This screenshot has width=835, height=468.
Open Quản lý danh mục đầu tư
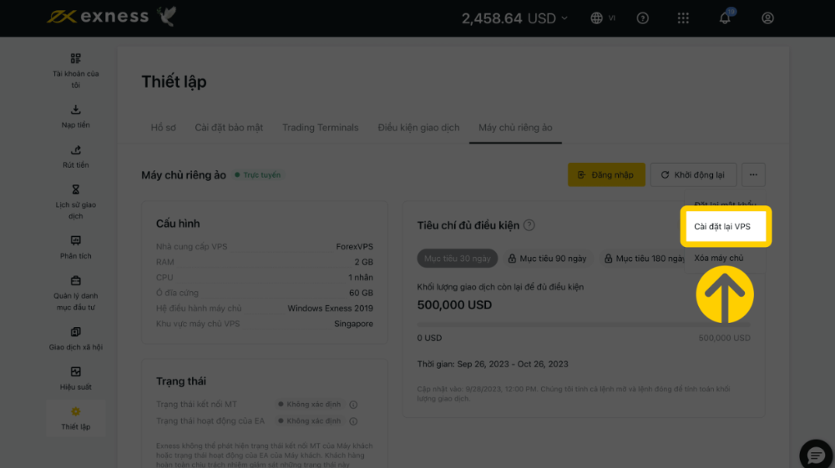pos(76,293)
